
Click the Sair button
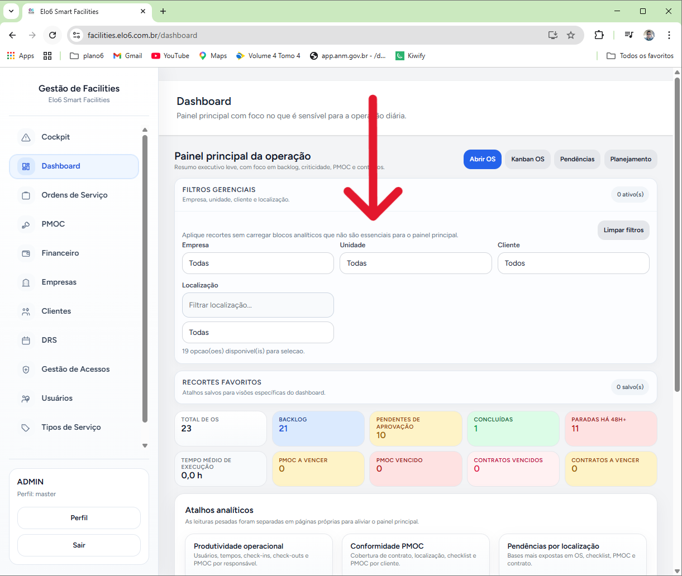tap(79, 545)
